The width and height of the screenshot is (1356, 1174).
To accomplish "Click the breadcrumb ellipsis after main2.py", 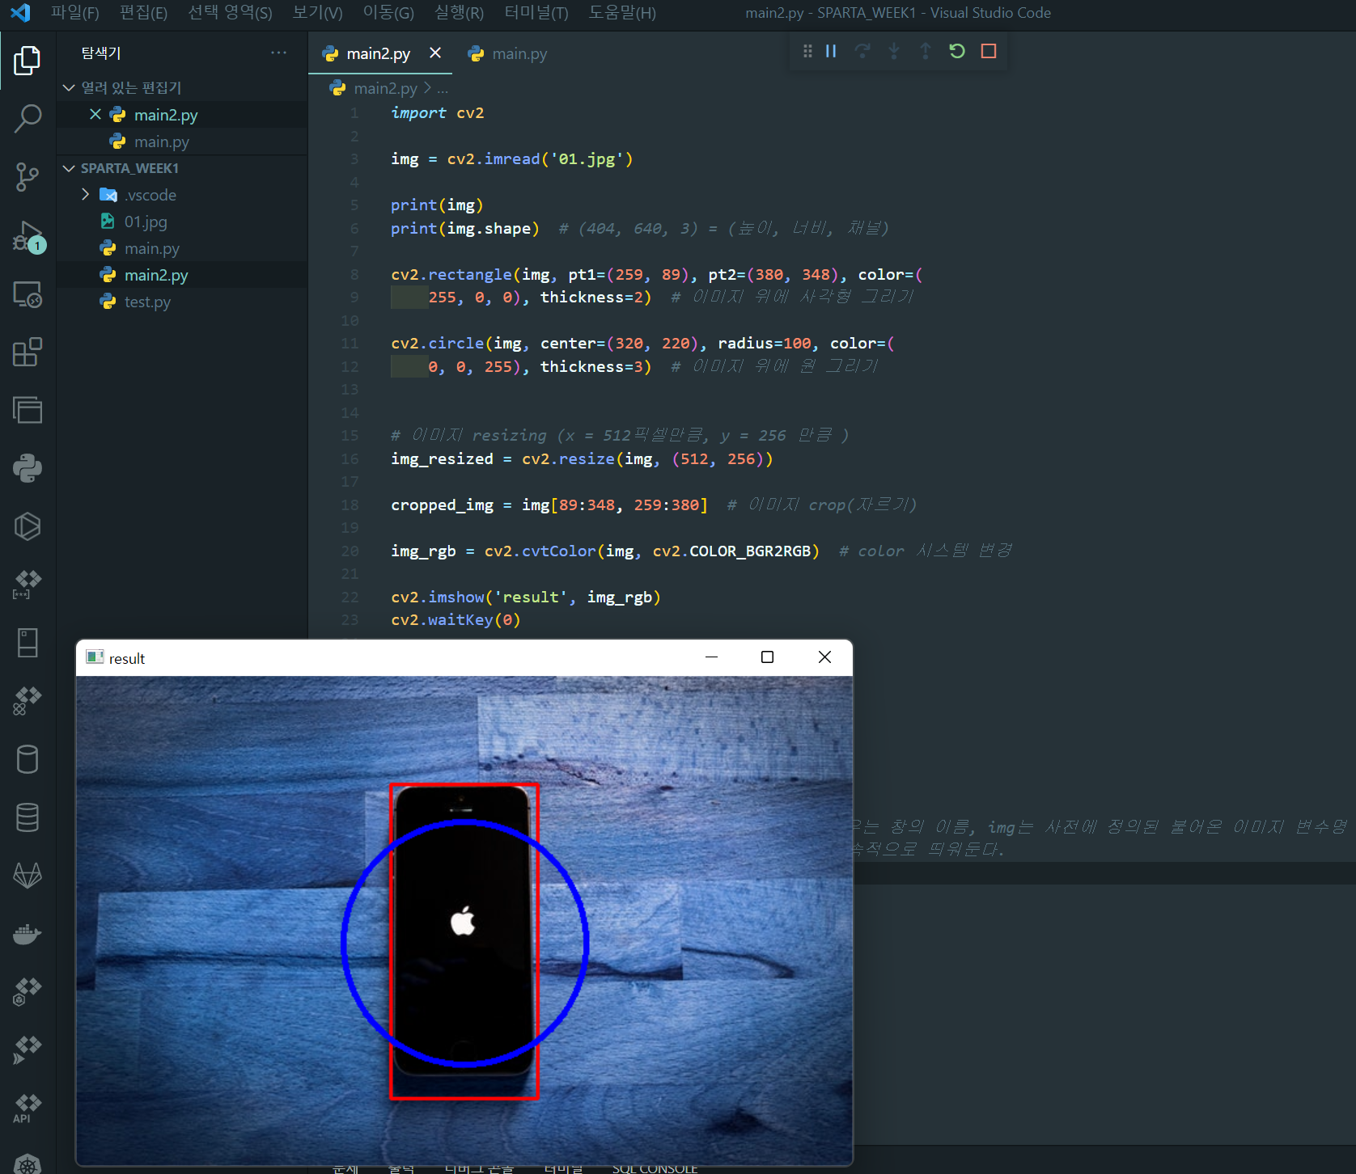I will tap(443, 88).
